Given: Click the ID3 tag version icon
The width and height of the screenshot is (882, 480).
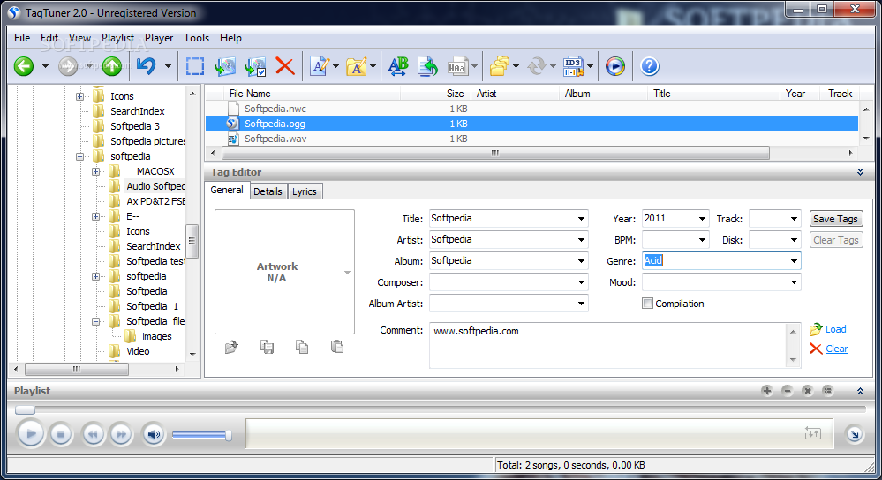Looking at the screenshot, I should tap(573, 66).
